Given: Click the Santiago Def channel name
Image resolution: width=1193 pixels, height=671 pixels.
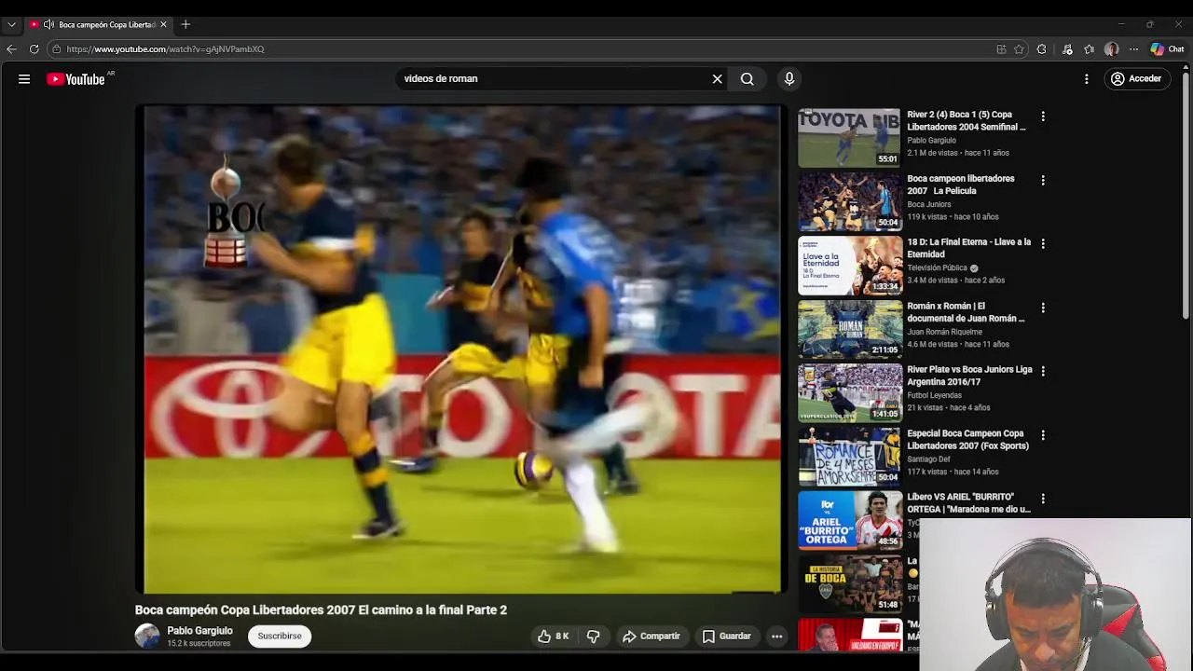Looking at the screenshot, I should pyautogui.click(x=928, y=459).
